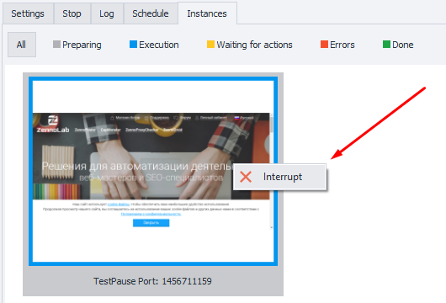Click the yellow Waiting color square
The width and height of the screenshot is (446, 303).
tap(210, 44)
